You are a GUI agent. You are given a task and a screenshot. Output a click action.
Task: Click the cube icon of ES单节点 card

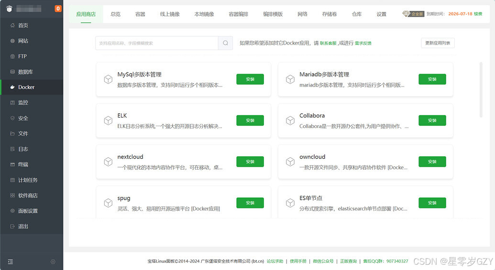pos(290,203)
